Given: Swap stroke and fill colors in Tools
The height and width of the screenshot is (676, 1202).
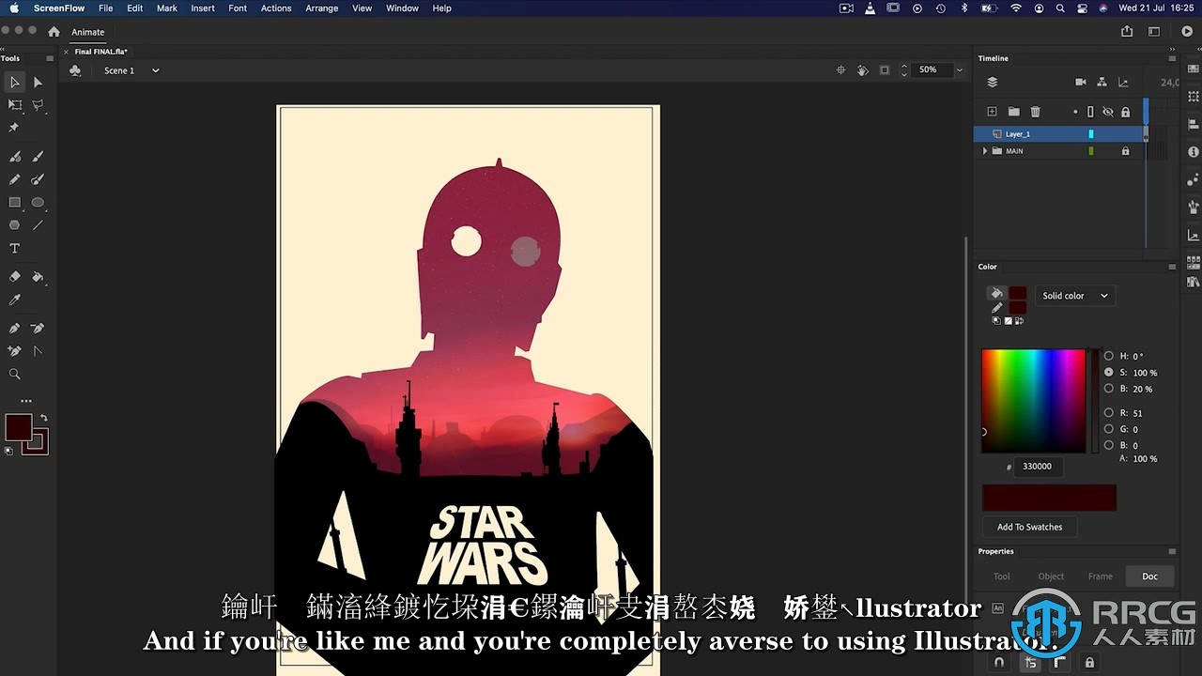Looking at the screenshot, I should 43,418.
